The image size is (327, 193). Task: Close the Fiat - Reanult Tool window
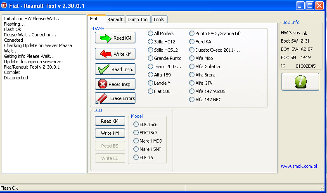click(319, 6)
